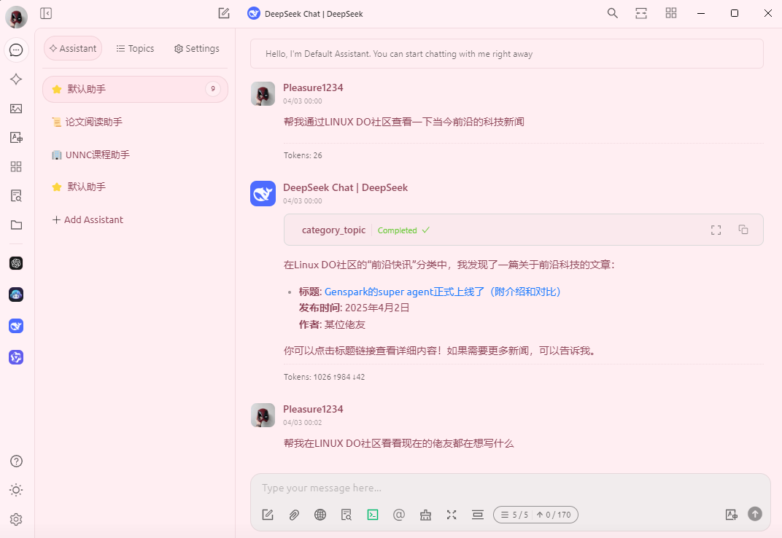
Task: Start new topic from input toolbar
Action: [268, 515]
